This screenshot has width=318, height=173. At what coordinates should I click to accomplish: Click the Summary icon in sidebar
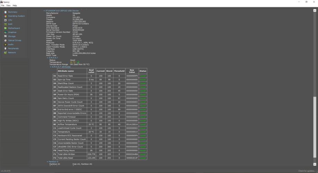pos(6,12)
